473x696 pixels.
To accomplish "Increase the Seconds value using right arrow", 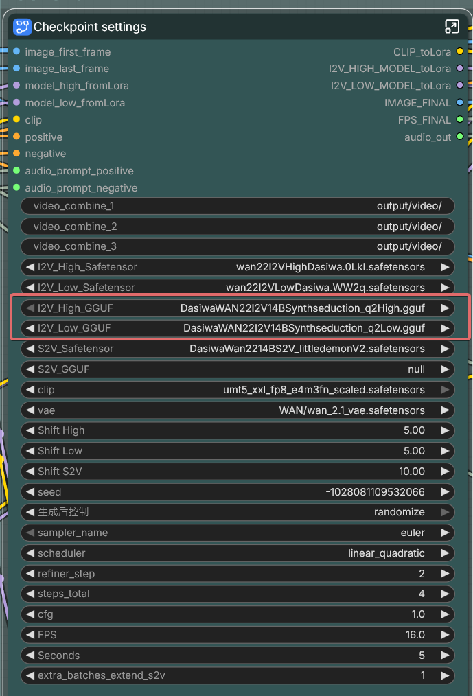I will click(445, 656).
